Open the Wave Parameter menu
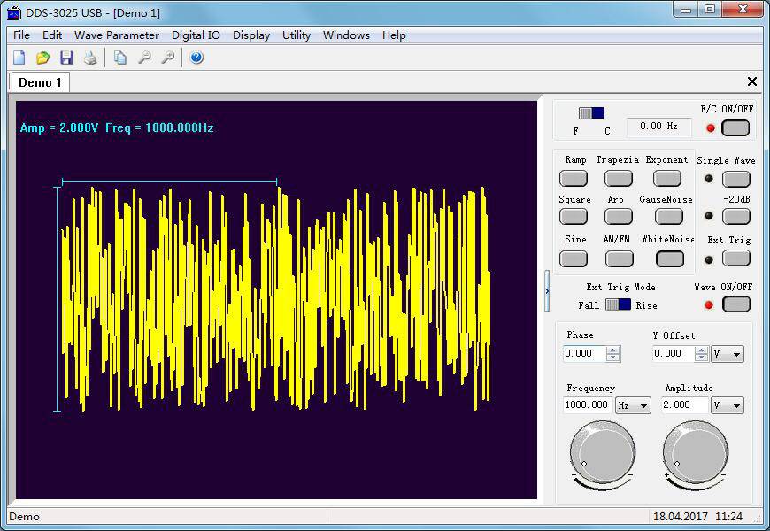770x531 pixels. click(116, 35)
